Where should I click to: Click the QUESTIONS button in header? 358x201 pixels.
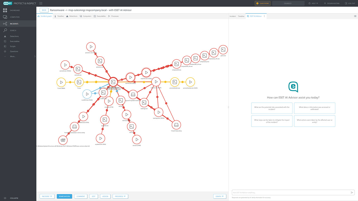263,3
